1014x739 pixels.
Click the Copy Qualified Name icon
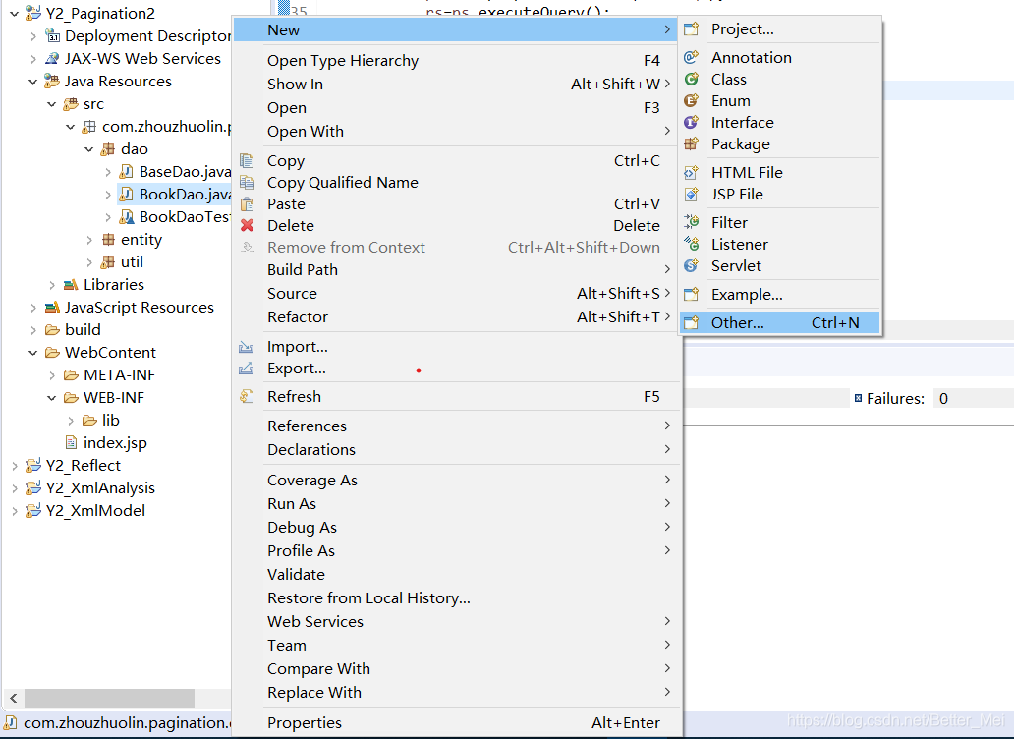click(x=247, y=183)
